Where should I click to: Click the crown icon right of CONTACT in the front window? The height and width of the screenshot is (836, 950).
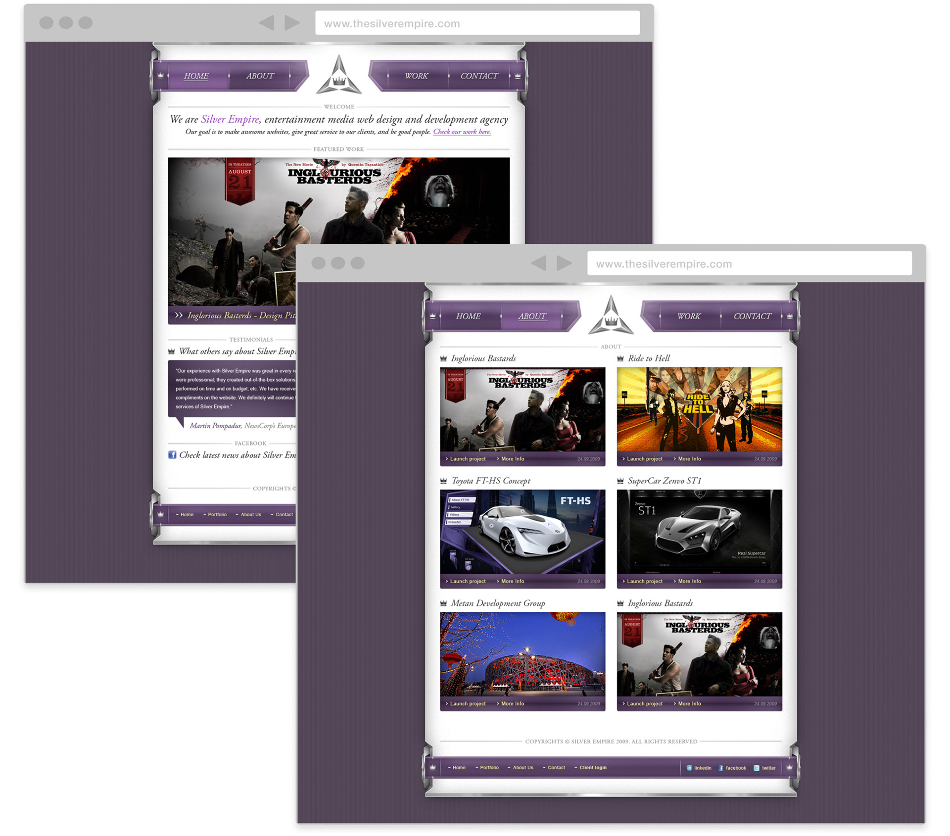790,316
